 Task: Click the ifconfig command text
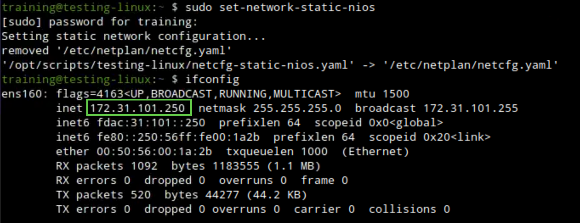click(x=212, y=79)
